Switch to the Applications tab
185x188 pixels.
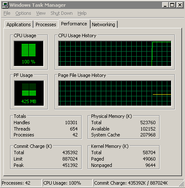coord(19,25)
